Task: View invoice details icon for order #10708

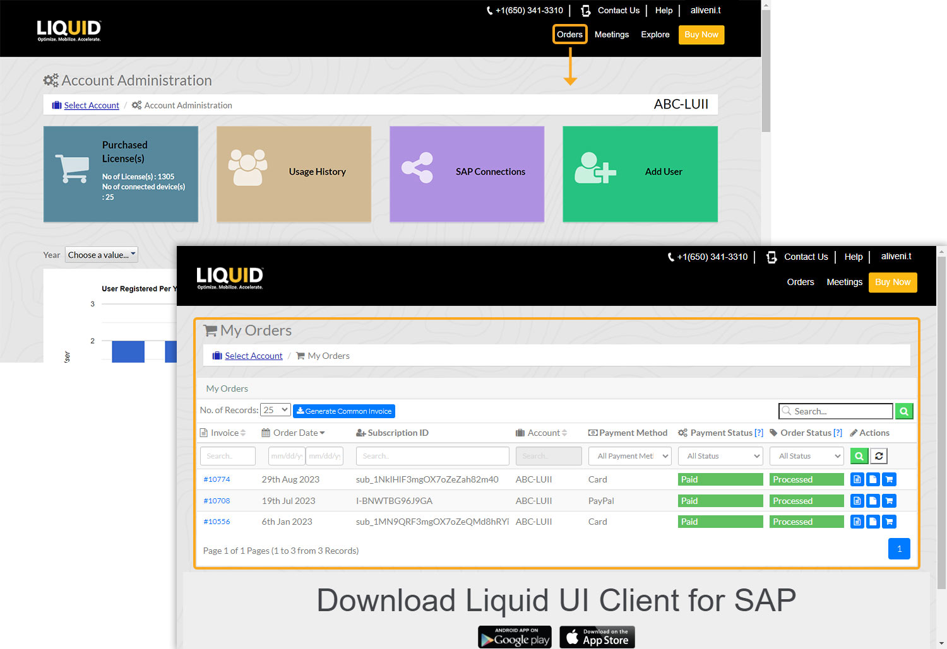Action: [857, 501]
